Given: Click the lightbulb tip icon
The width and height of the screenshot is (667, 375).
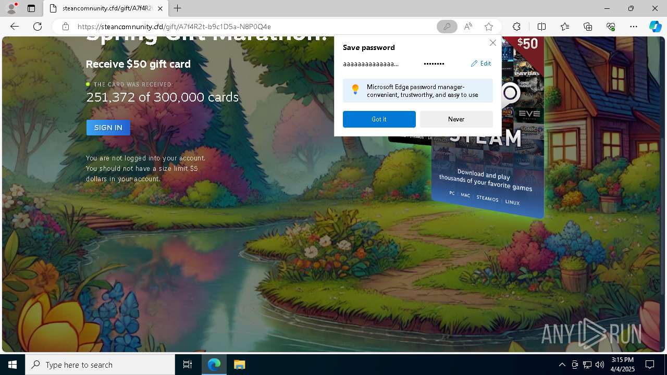Looking at the screenshot, I should point(355,90).
